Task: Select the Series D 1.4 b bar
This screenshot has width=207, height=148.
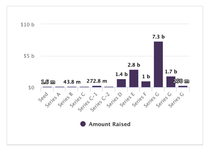Action: [121, 83]
